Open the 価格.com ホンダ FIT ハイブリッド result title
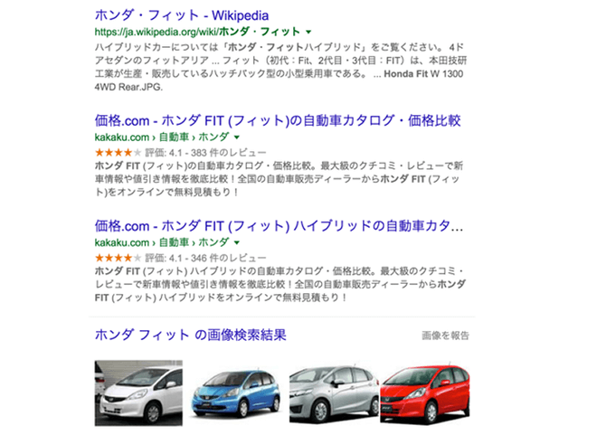The width and height of the screenshot is (606, 435). tap(279, 226)
